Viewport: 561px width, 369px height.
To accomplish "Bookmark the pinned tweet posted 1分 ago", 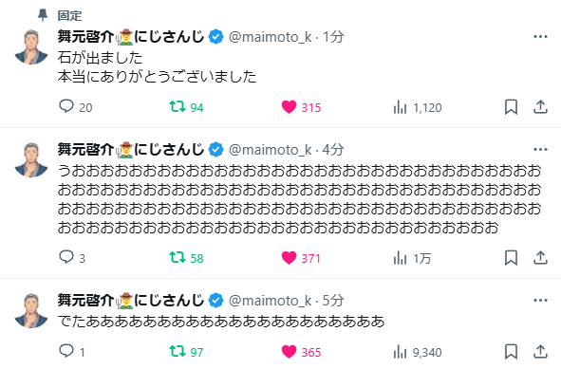I will (511, 107).
